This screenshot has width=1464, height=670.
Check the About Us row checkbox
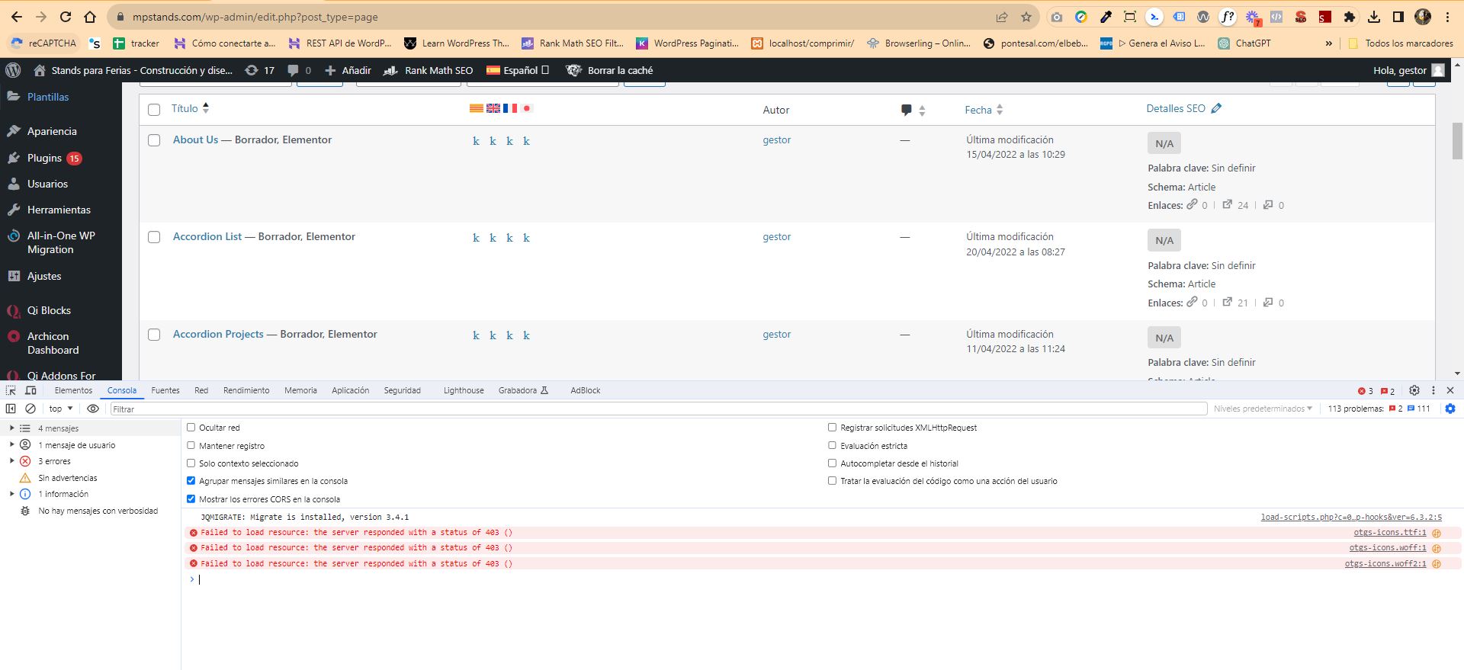coord(154,140)
